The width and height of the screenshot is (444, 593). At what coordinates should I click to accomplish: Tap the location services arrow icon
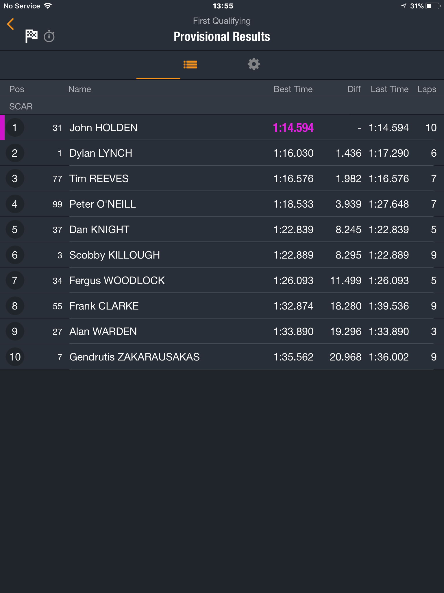404,6
